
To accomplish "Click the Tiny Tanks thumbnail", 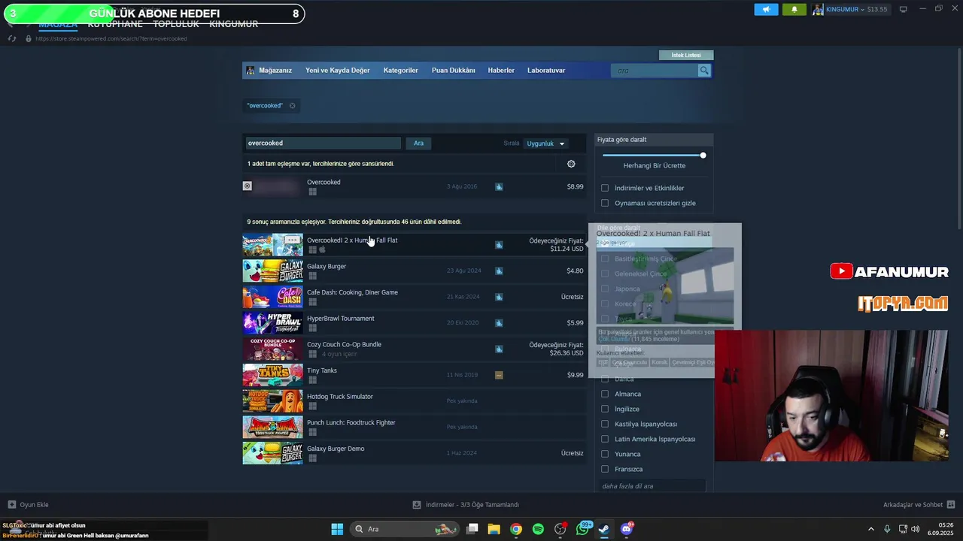I will [x=272, y=375].
